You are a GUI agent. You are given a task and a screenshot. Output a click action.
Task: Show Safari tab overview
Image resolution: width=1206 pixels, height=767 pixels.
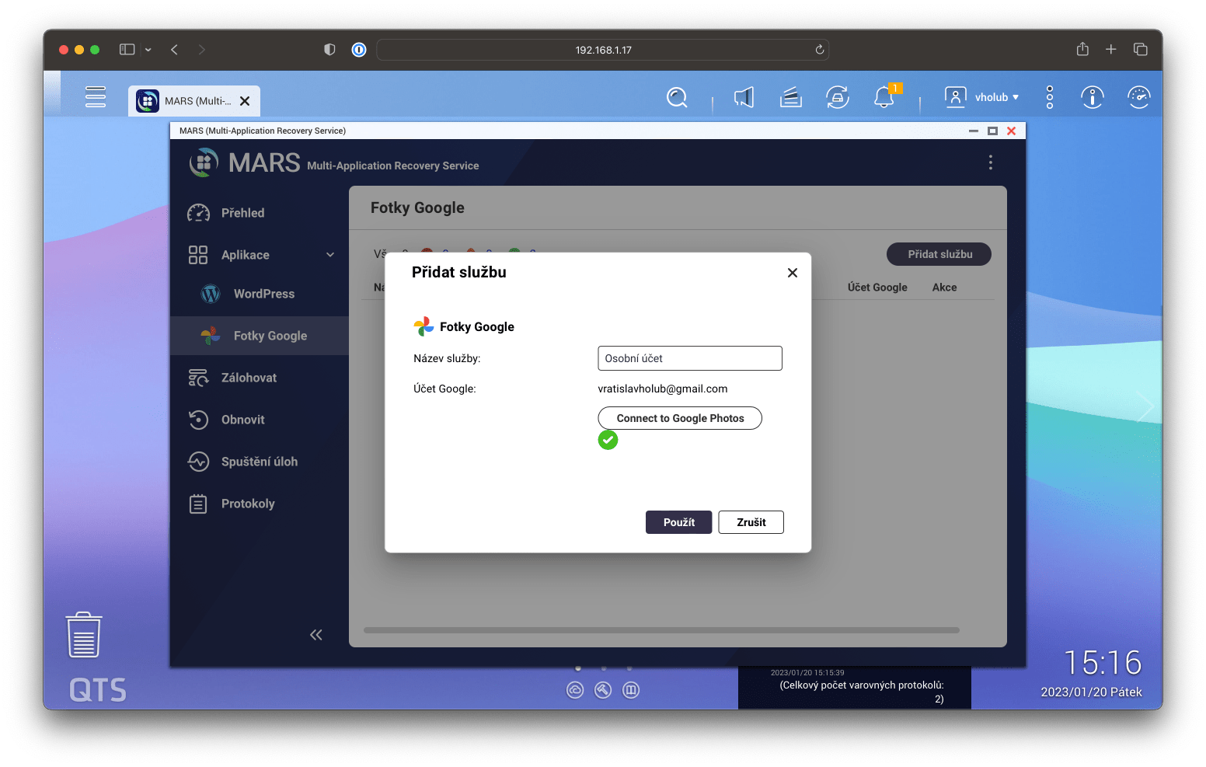coord(1141,50)
